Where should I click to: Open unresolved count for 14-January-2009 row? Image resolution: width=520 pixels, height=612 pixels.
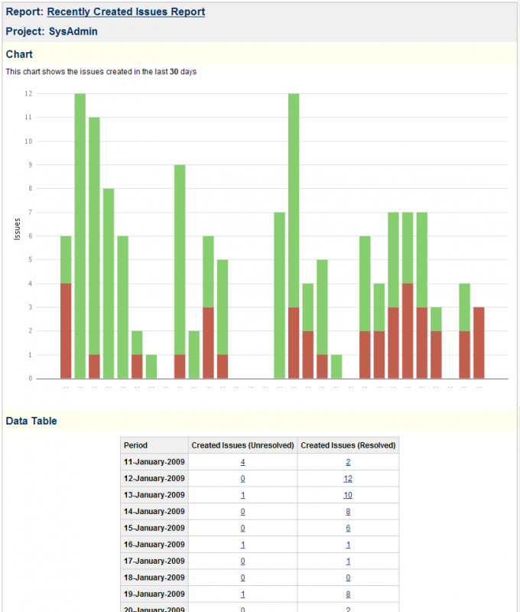pos(242,512)
